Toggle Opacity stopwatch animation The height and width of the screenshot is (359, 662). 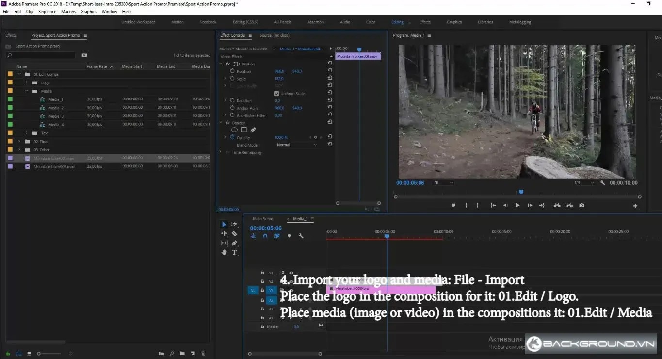(232, 137)
